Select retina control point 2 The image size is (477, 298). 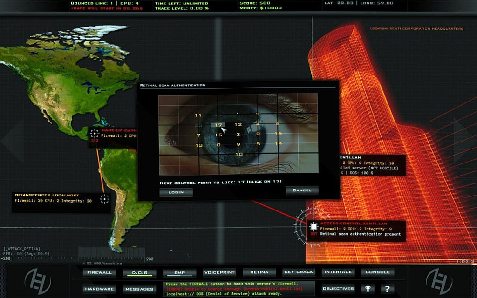tap(238, 134)
